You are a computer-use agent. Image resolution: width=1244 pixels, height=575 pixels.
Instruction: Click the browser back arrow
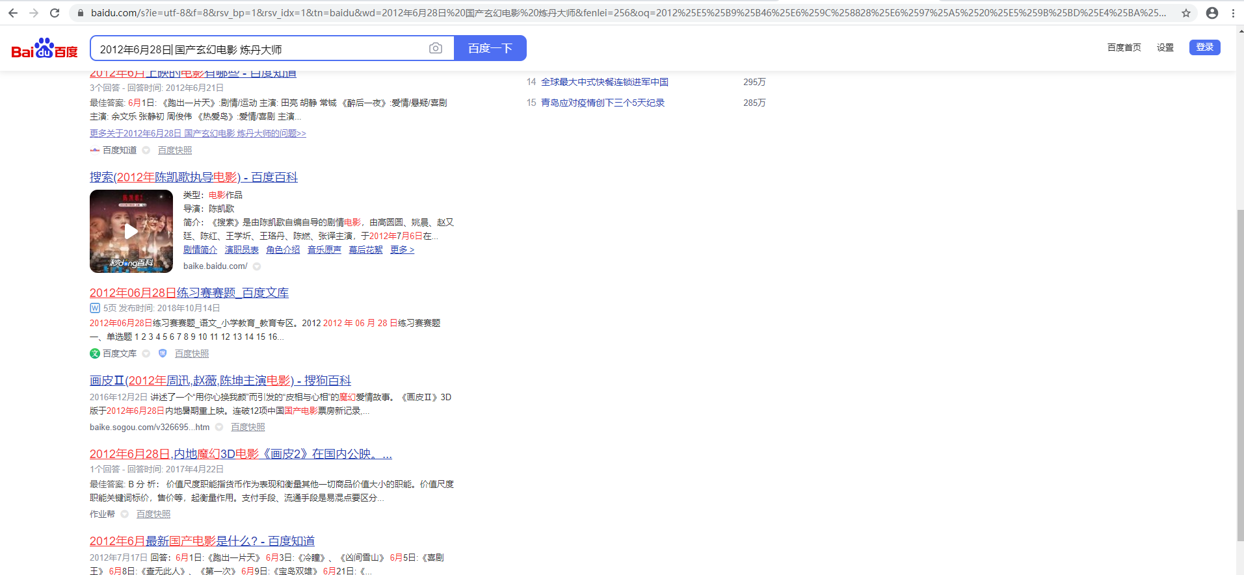coord(13,13)
